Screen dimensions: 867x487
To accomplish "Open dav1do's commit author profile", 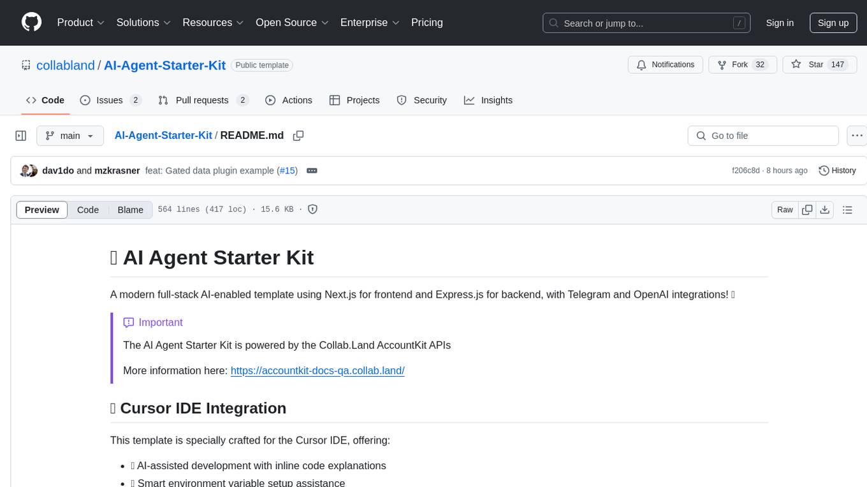I will [58, 171].
